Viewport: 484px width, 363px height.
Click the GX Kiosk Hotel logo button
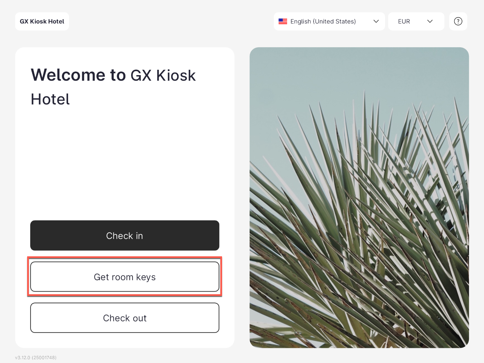(x=42, y=21)
